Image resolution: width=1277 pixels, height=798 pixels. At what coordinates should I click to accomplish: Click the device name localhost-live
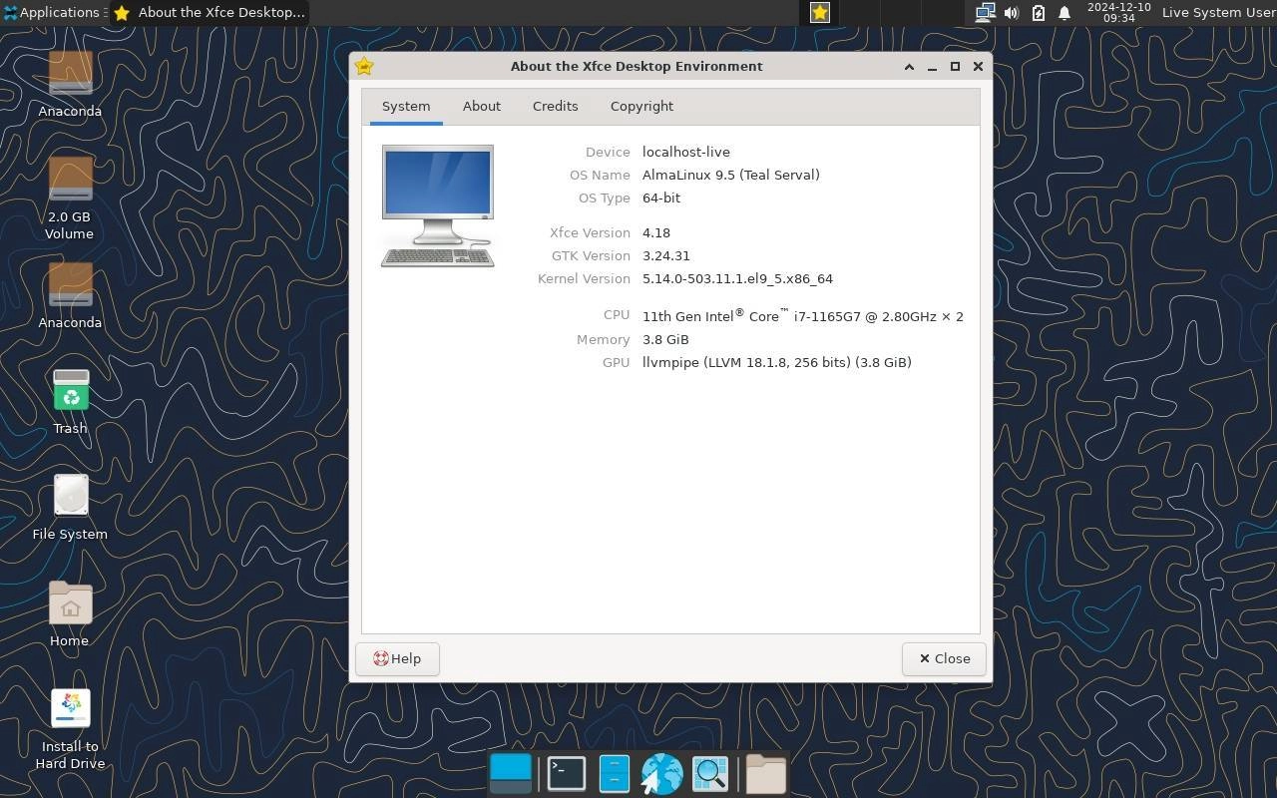pos(686,152)
